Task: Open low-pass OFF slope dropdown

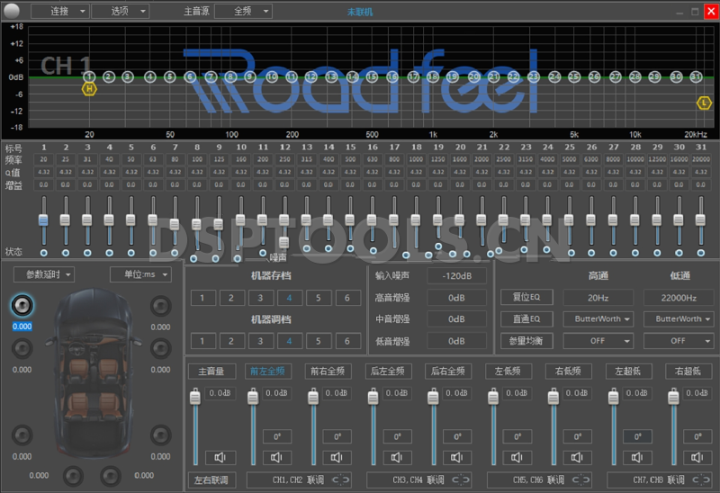Action: (x=679, y=341)
